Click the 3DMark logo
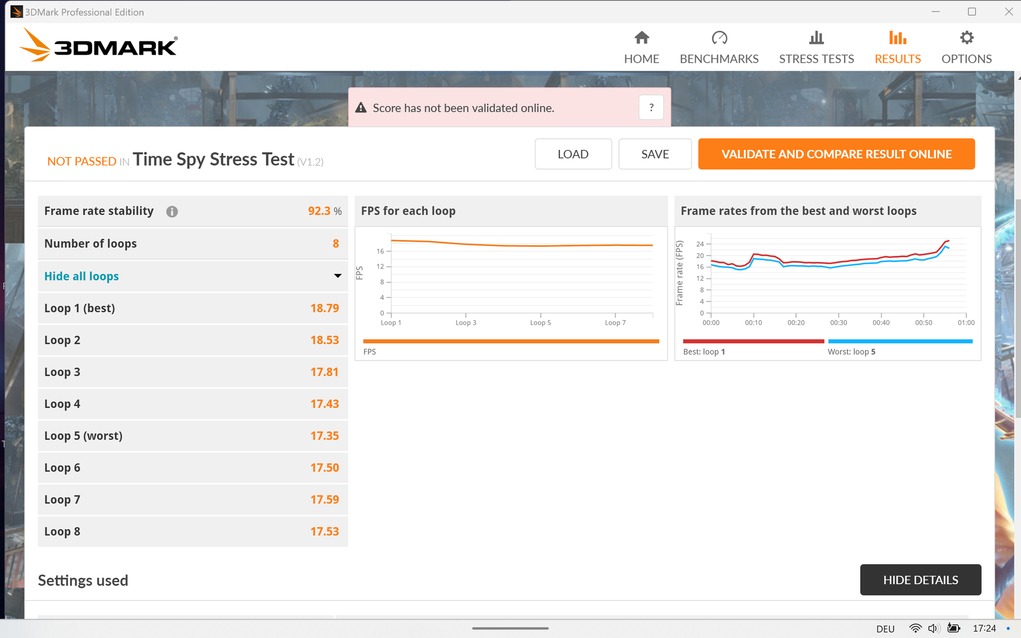The image size is (1021, 638). tap(99, 46)
